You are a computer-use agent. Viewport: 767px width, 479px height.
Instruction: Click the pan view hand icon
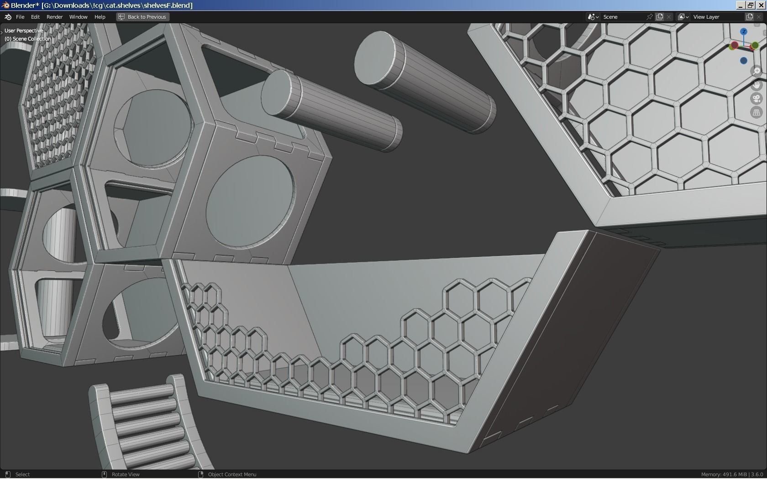[x=756, y=84]
